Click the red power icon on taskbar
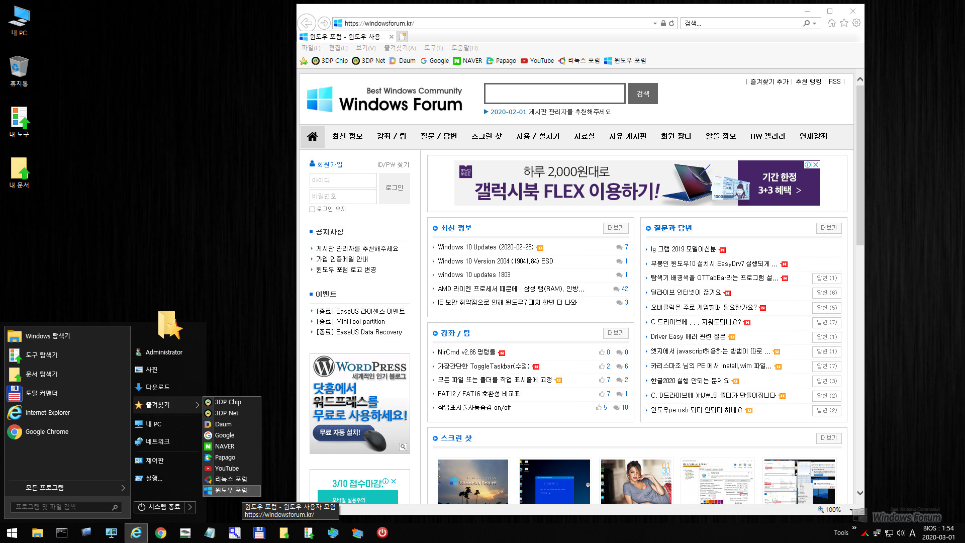Viewport: 965px width, 543px height. point(382,532)
